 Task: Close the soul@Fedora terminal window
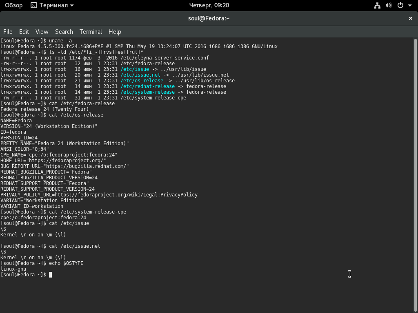click(411, 18)
